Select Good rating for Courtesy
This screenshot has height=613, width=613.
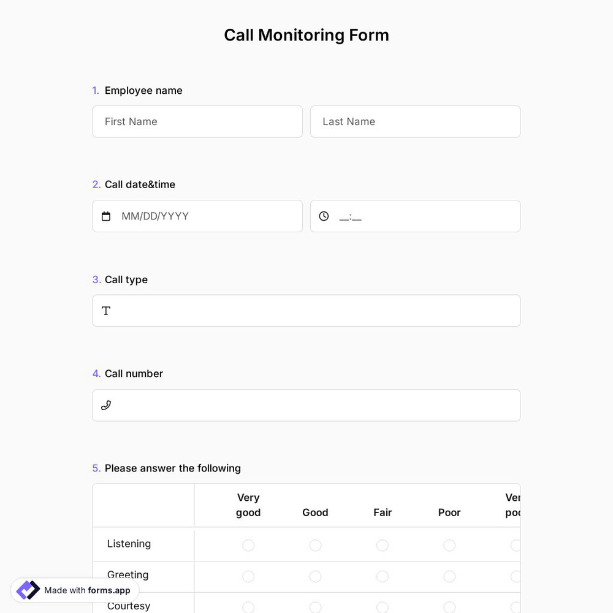(x=315, y=607)
